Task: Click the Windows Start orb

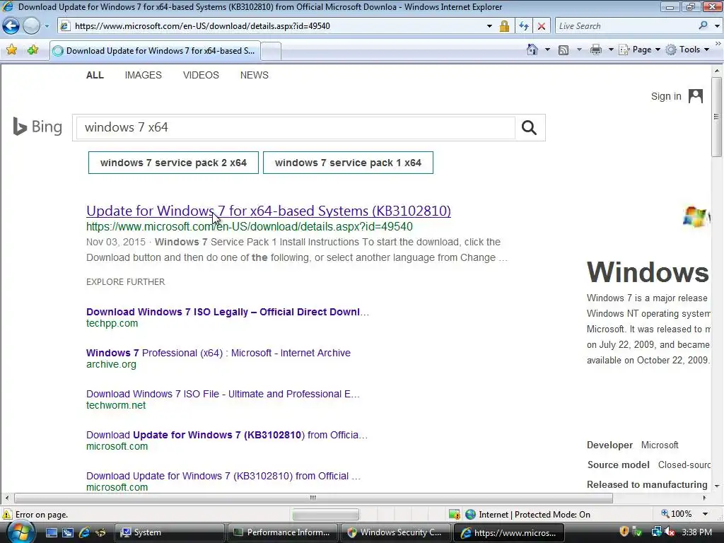Action: (x=20, y=532)
